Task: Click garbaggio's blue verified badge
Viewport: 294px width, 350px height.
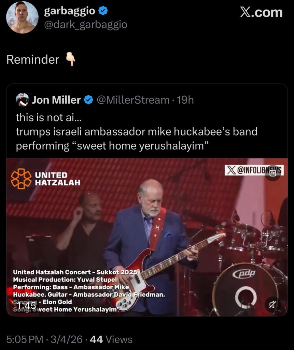Action: point(103,10)
